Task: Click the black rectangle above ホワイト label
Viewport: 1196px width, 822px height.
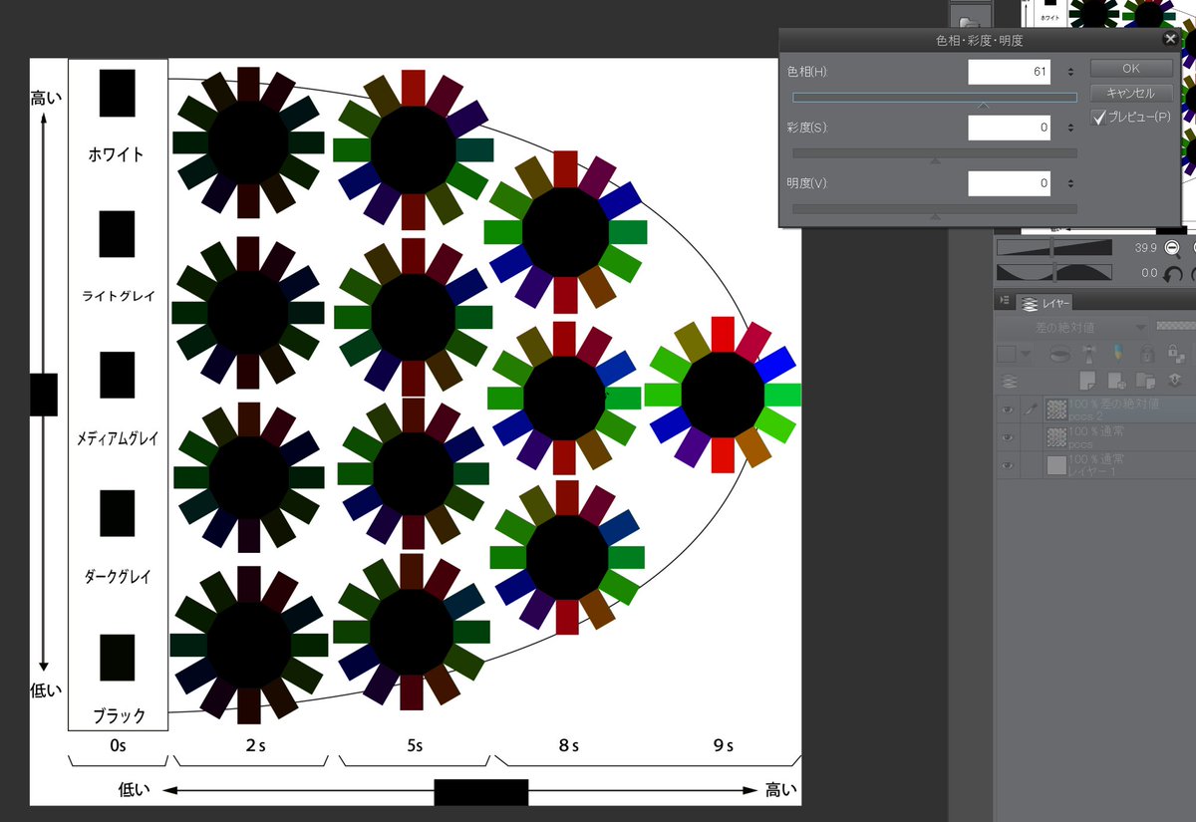Action: tap(117, 93)
